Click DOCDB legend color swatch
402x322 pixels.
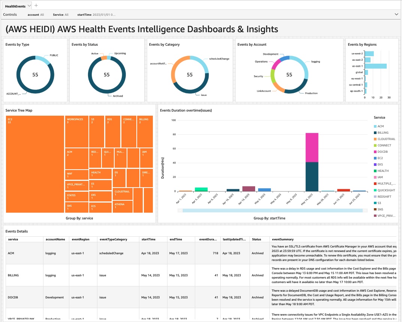(x=375, y=152)
